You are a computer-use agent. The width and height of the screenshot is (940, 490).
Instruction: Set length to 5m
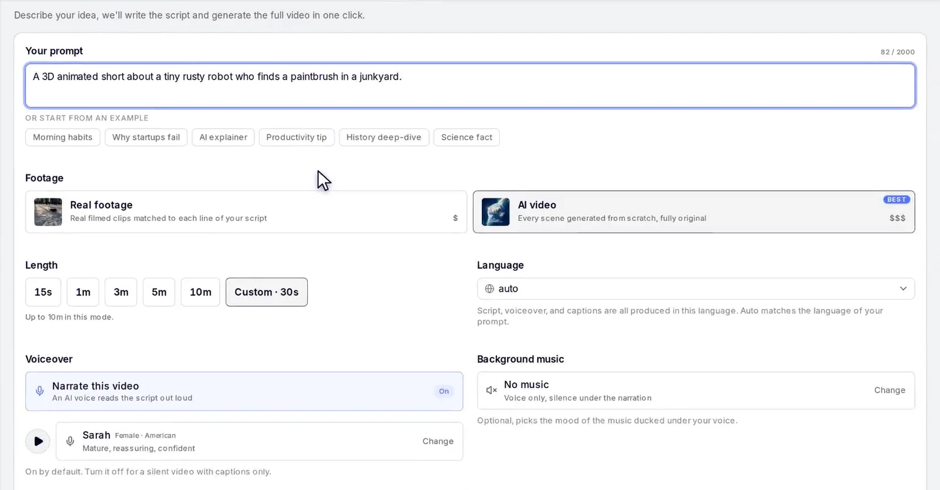tap(159, 292)
